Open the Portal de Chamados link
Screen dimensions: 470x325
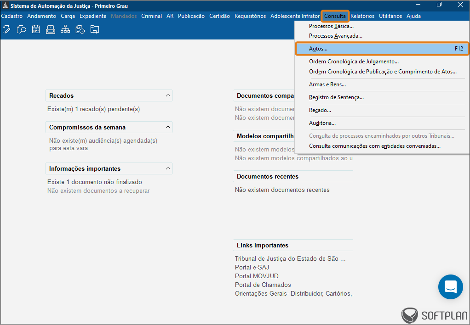pyautogui.click(x=263, y=285)
